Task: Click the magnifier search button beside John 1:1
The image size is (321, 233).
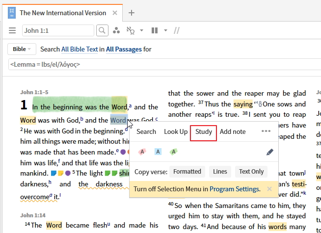Action: click(102, 30)
